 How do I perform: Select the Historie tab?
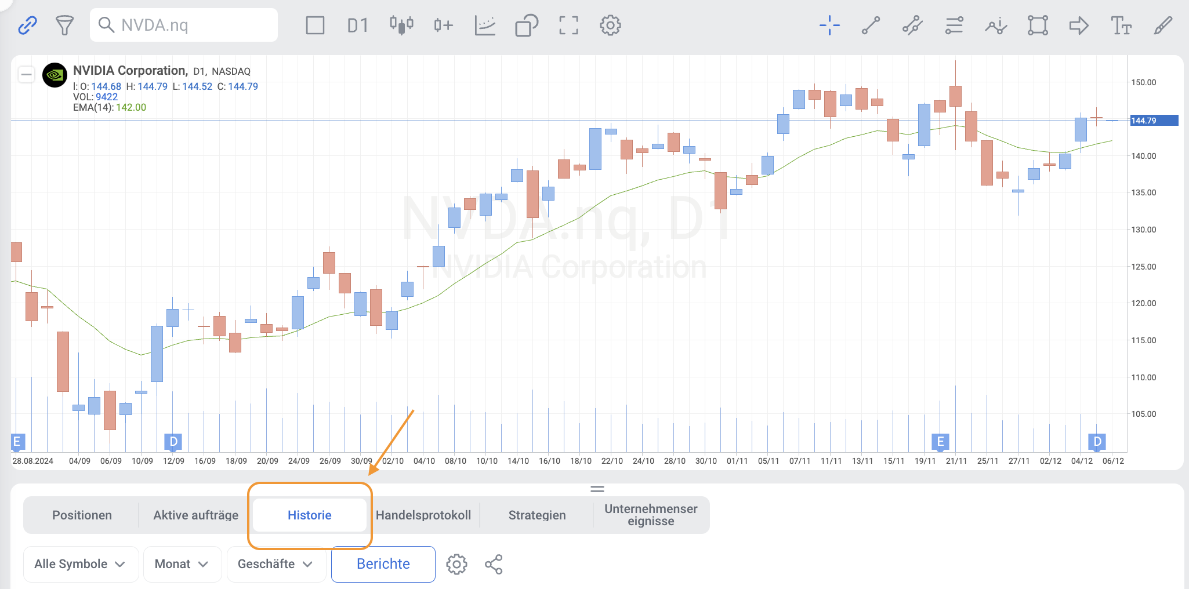point(310,515)
